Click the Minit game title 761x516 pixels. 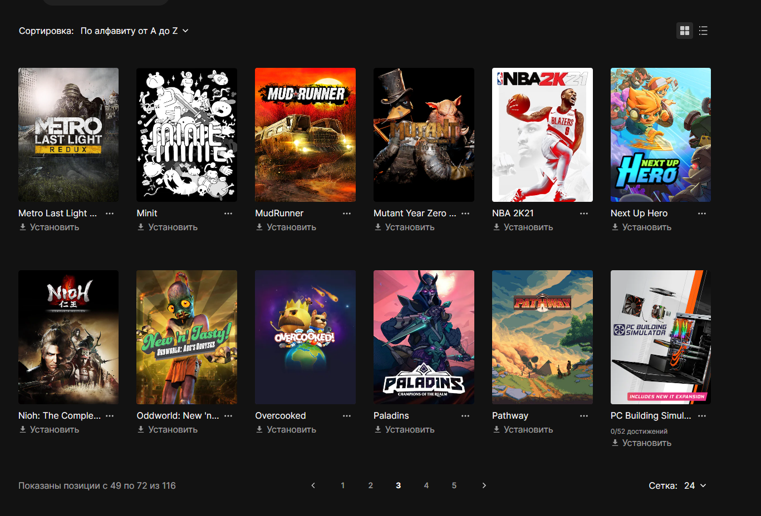point(147,214)
